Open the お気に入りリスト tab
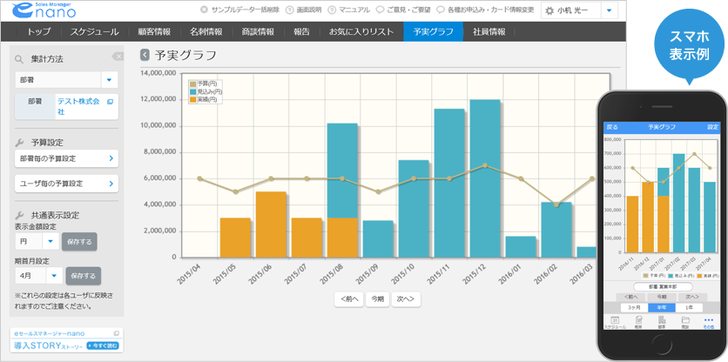 [361, 31]
